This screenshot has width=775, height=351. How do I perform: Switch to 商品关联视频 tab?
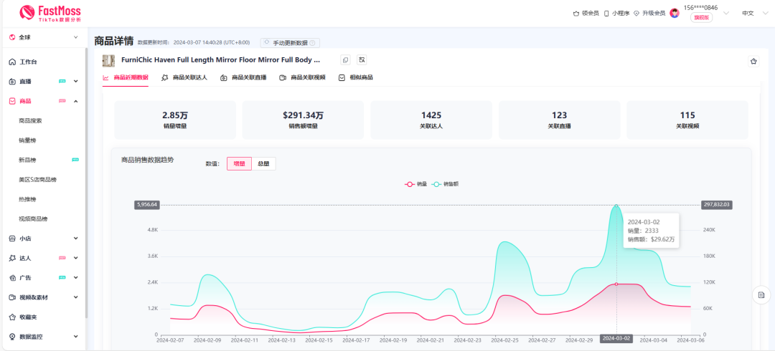click(x=302, y=77)
